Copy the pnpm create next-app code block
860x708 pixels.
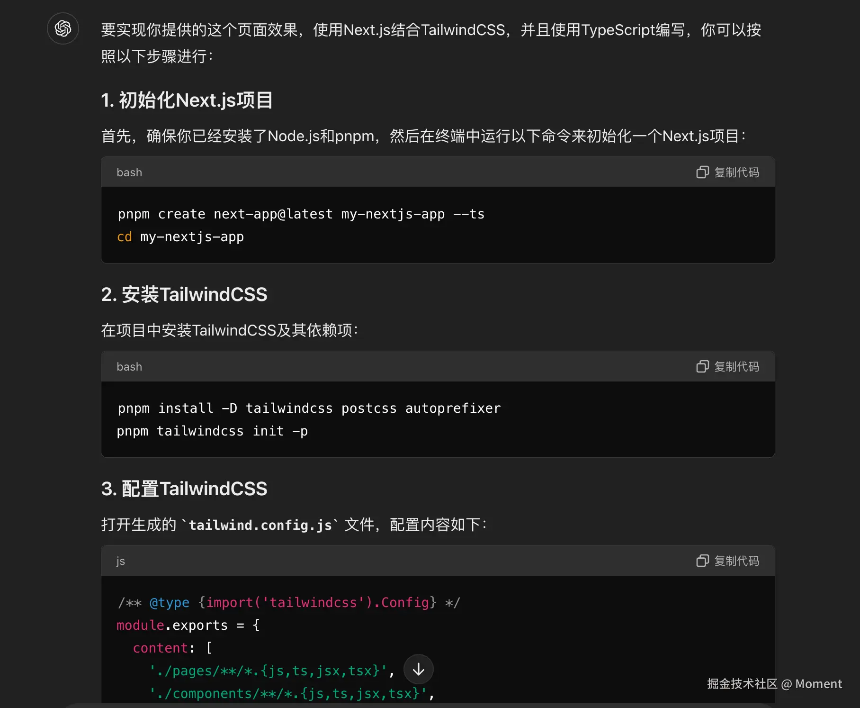728,172
